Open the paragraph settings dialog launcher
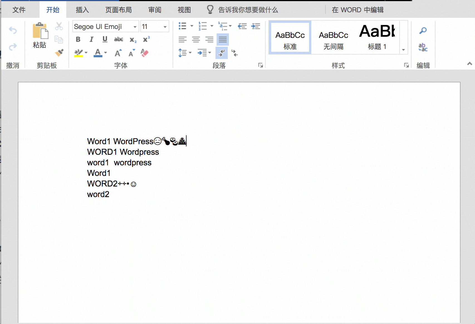475x324 pixels. pos(261,66)
